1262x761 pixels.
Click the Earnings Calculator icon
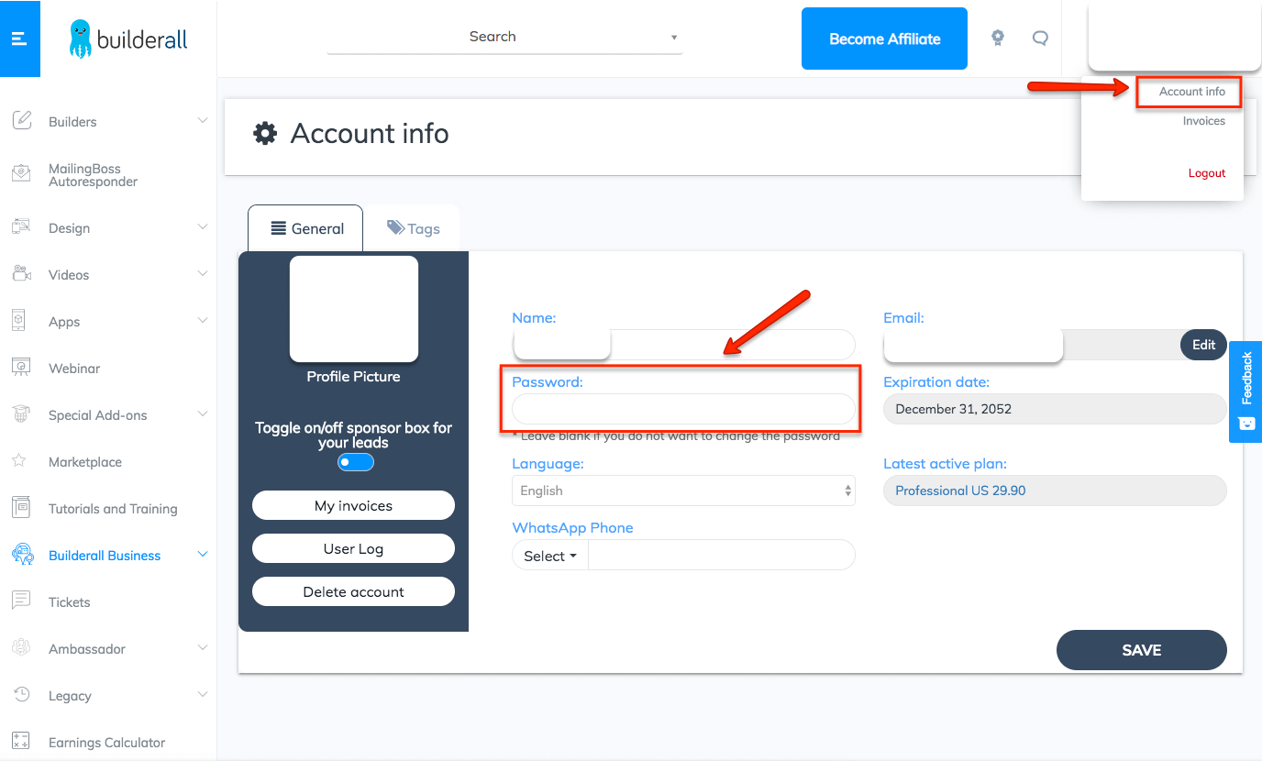21,741
